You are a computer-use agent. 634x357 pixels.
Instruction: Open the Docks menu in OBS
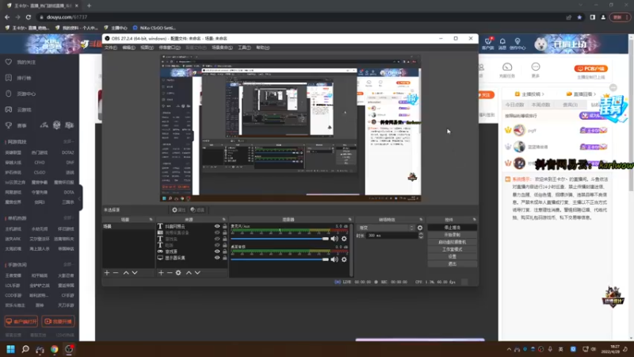(x=170, y=48)
